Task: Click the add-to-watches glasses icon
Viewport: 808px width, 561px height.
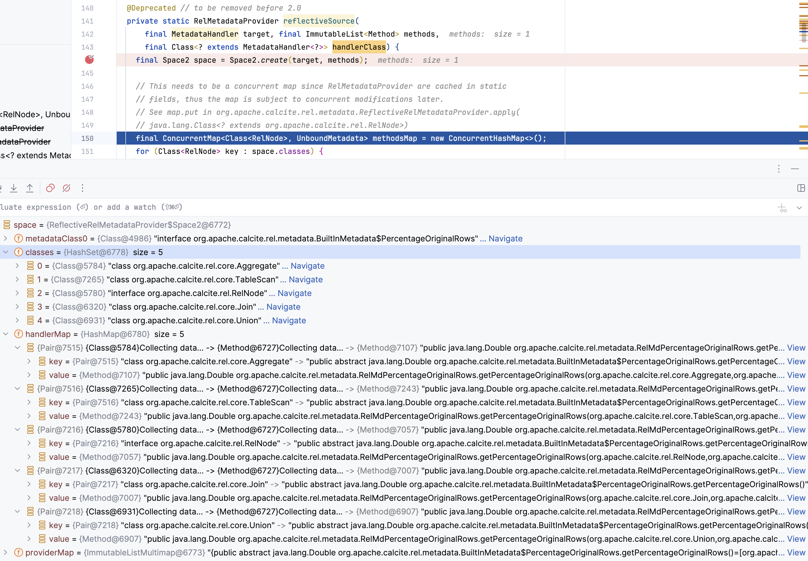Action: (x=782, y=208)
